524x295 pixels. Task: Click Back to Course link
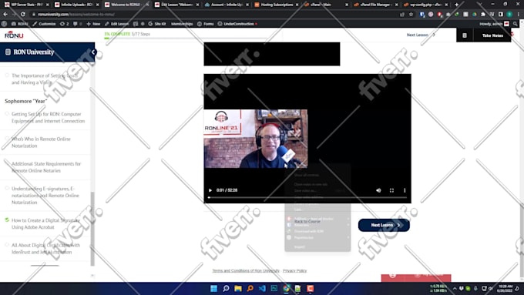[x=307, y=222]
